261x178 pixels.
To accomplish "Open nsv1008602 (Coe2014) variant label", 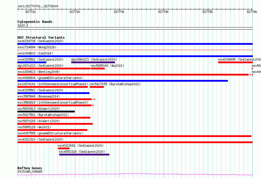I will (35, 53).
